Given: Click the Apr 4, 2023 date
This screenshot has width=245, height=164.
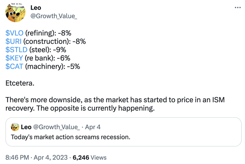Looking at the screenshot, I should tap(51, 157).
